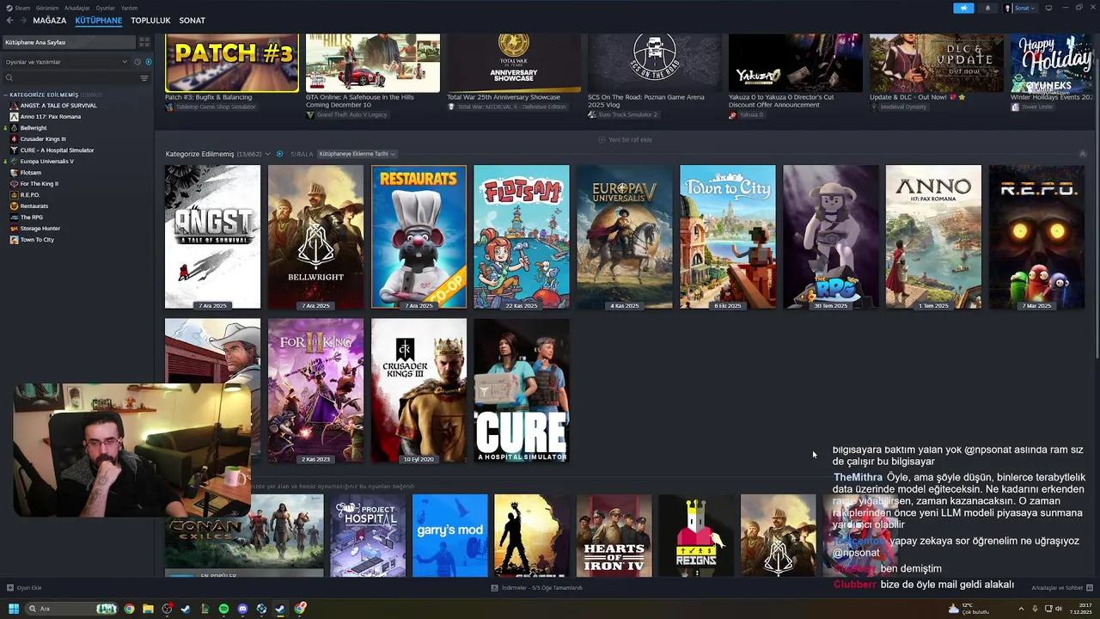
Task: Toggle the ready-to-play filter in sidebar
Action: pyautogui.click(x=148, y=62)
